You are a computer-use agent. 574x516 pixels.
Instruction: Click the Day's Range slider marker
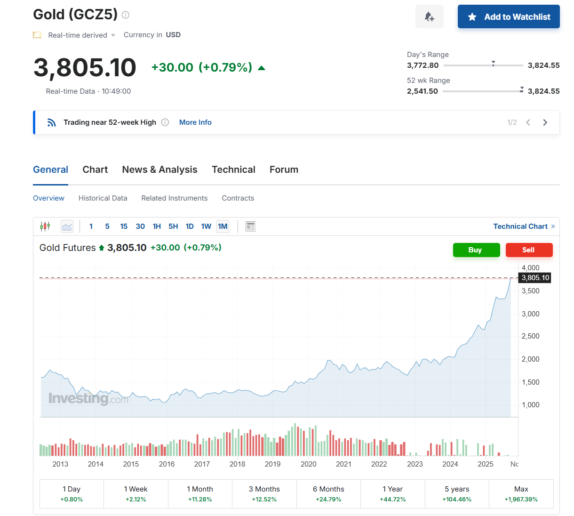493,63
